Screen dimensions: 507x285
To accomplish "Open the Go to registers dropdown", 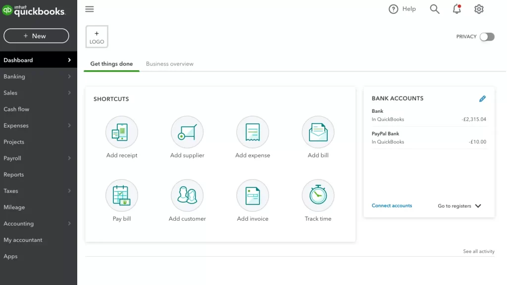I will 458,205.
